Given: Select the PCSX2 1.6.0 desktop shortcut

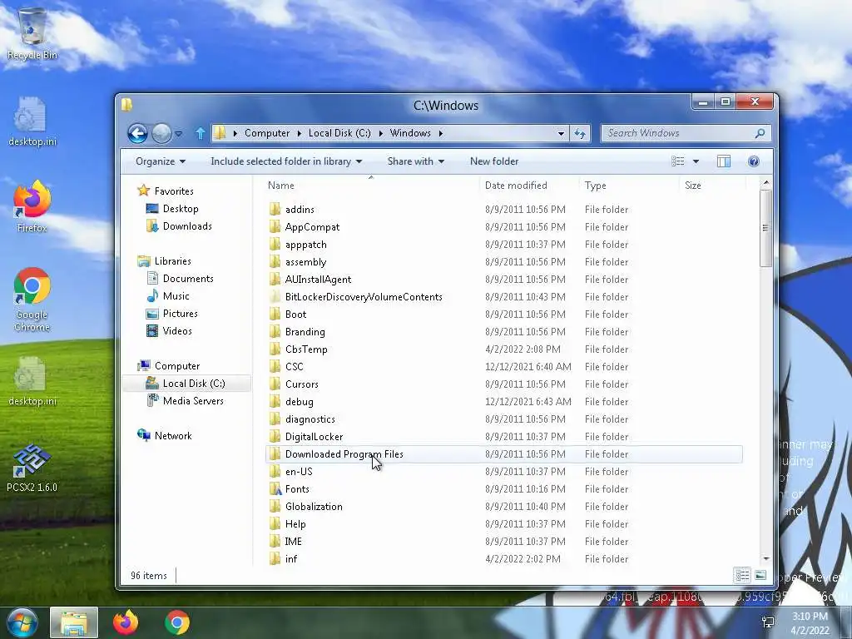Looking at the screenshot, I should [x=32, y=468].
